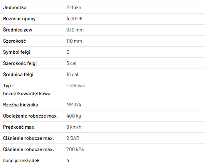Screen dimensions: 205x167
Task: Click the Rzeźba bieżnika label
Action: click(x=21, y=105)
